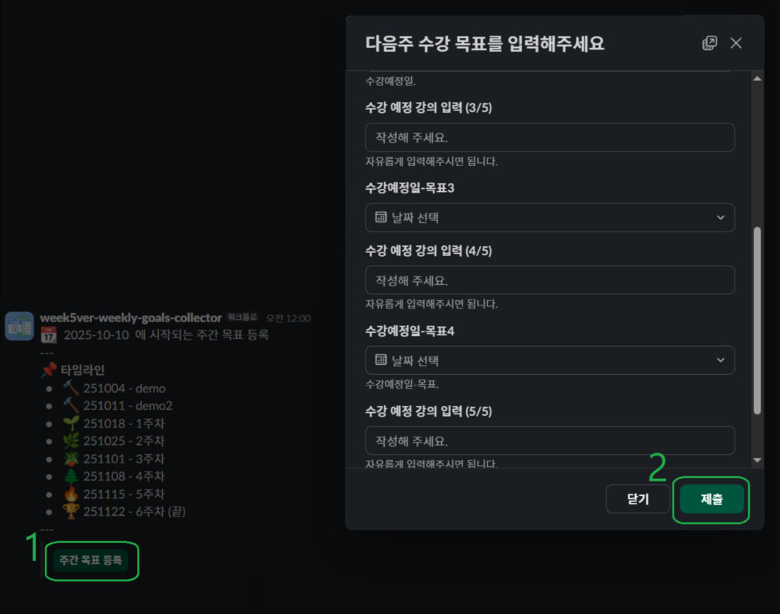This screenshot has height=614, width=780.
Task: Focus the 수강 예정 강의 입력 (3/5) field
Action: click(549, 138)
